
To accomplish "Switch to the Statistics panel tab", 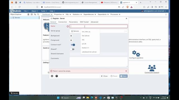I will 76,14.
